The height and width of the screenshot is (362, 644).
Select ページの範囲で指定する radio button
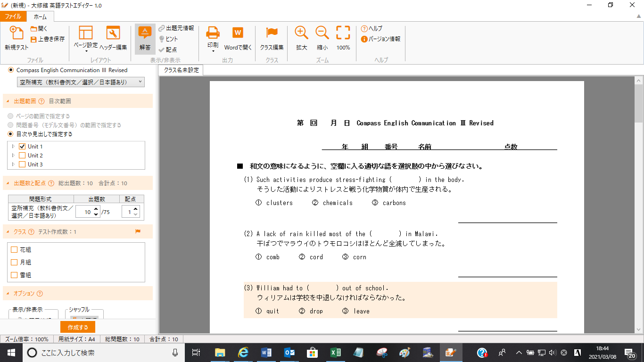[11, 116]
